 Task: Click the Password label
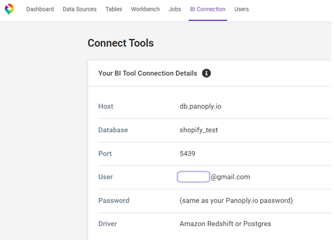[114, 201]
